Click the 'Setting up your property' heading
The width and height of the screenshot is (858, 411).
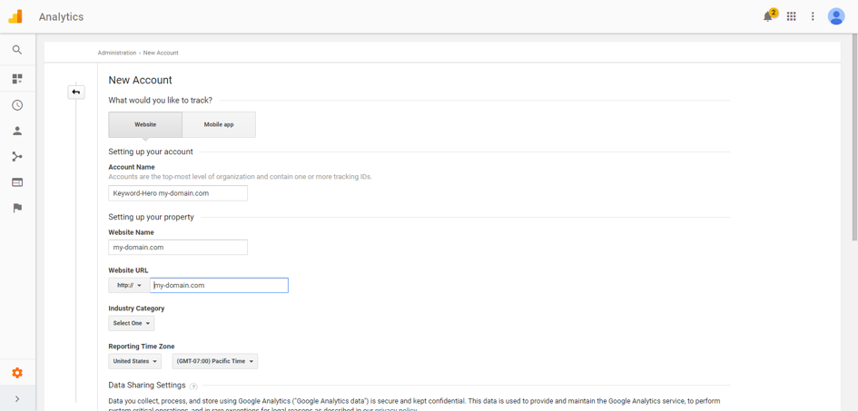click(151, 217)
